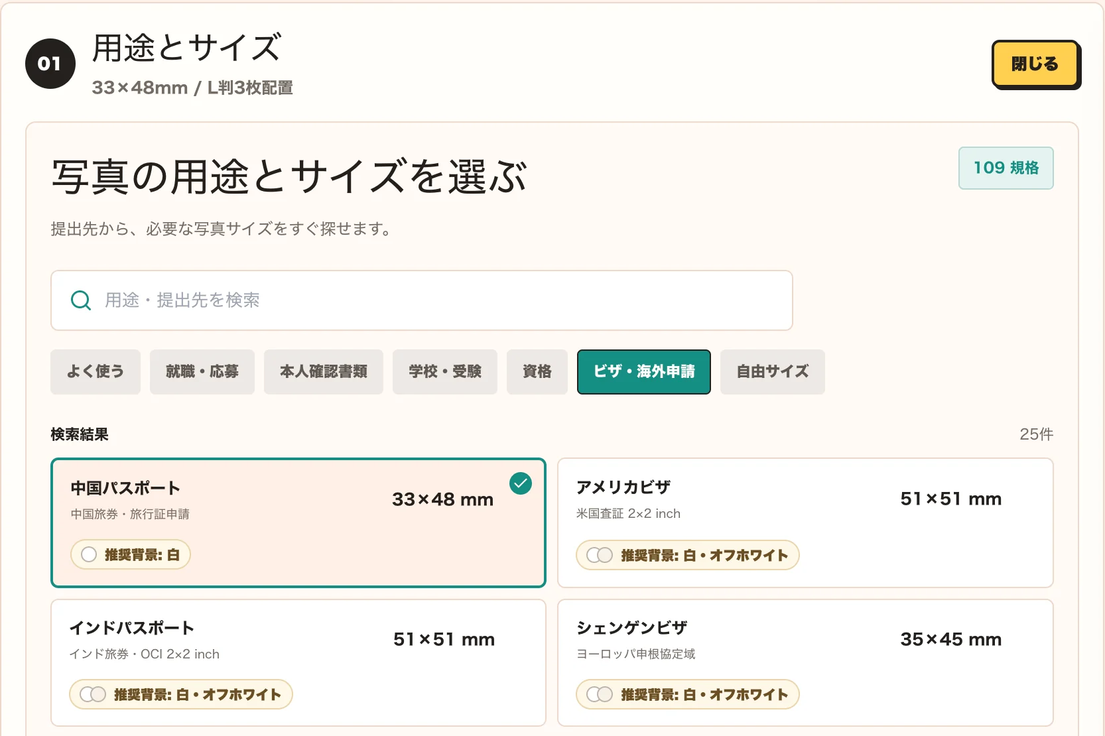The height and width of the screenshot is (736, 1105).
Task: Click the 推奨背景 chip on インドパスポート
Action: (x=181, y=694)
